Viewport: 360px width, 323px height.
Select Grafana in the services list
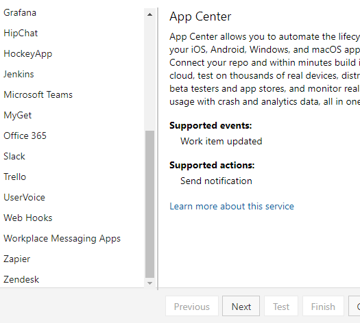tap(20, 13)
